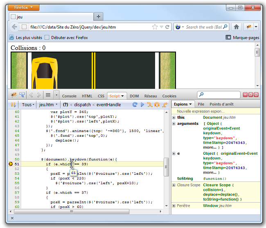The height and width of the screenshot is (228, 266).
Task: Click the Step Over debugger icon
Action: [157, 105]
